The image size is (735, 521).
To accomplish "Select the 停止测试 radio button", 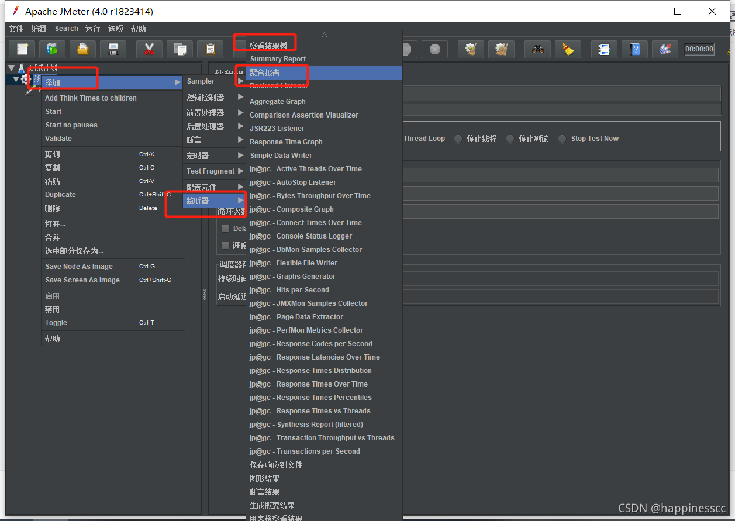I will click(x=510, y=139).
